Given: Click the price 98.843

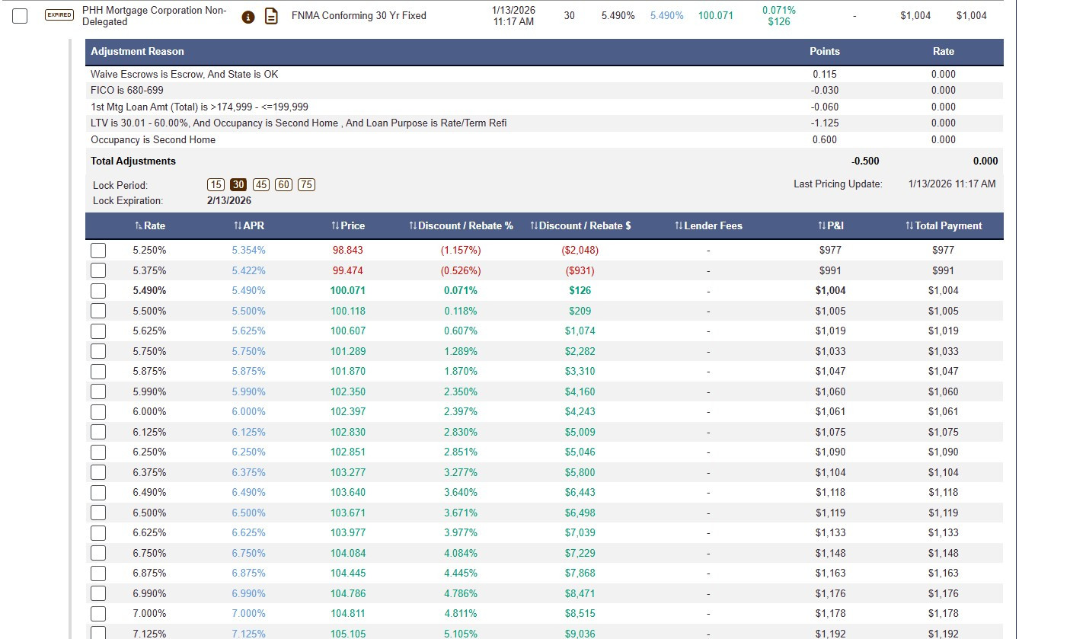Looking at the screenshot, I should point(348,250).
